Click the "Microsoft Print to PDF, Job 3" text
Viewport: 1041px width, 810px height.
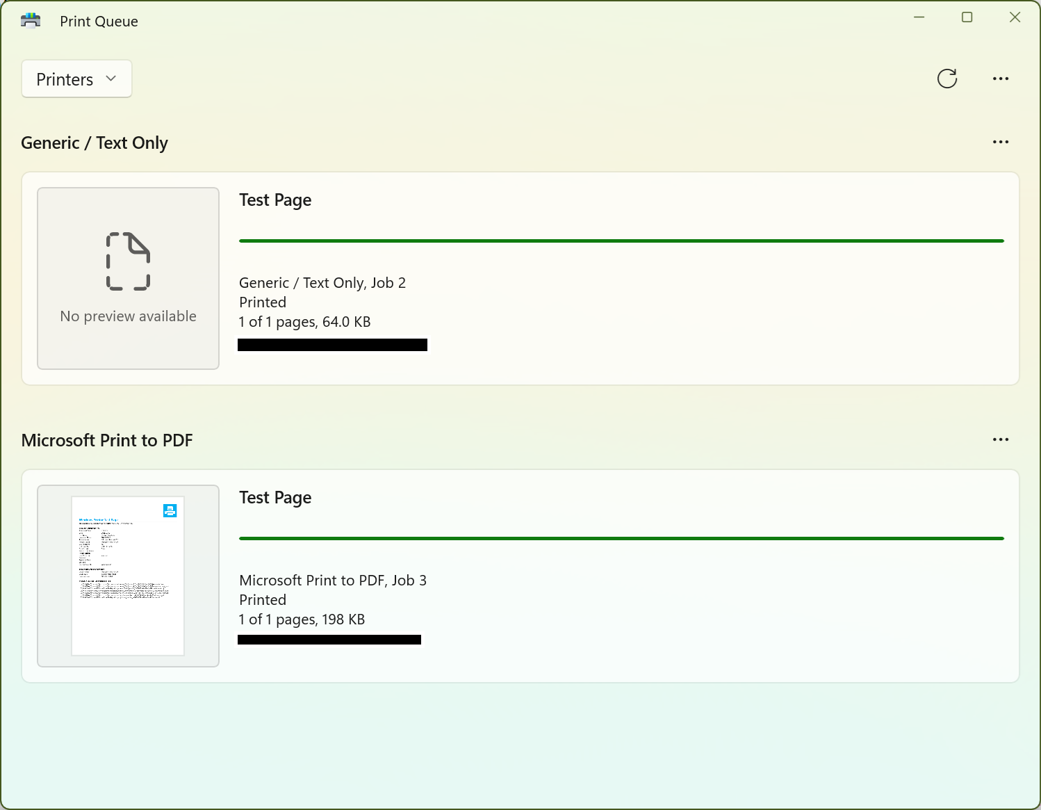click(333, 581)
